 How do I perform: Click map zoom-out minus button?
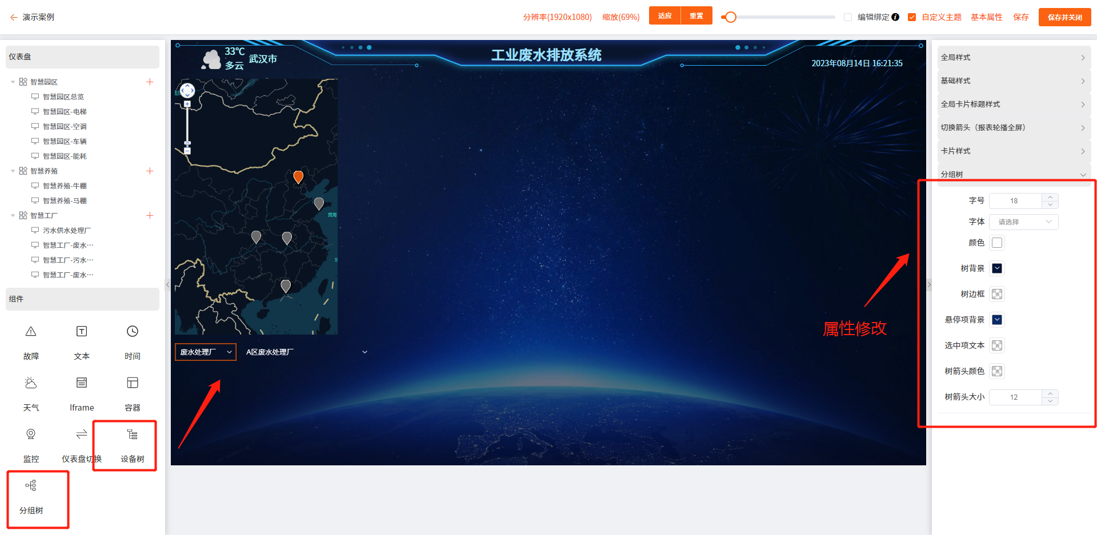[187, 151]
